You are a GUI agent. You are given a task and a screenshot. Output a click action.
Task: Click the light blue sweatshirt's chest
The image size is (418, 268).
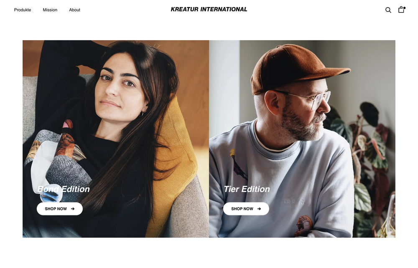[277, 181]
